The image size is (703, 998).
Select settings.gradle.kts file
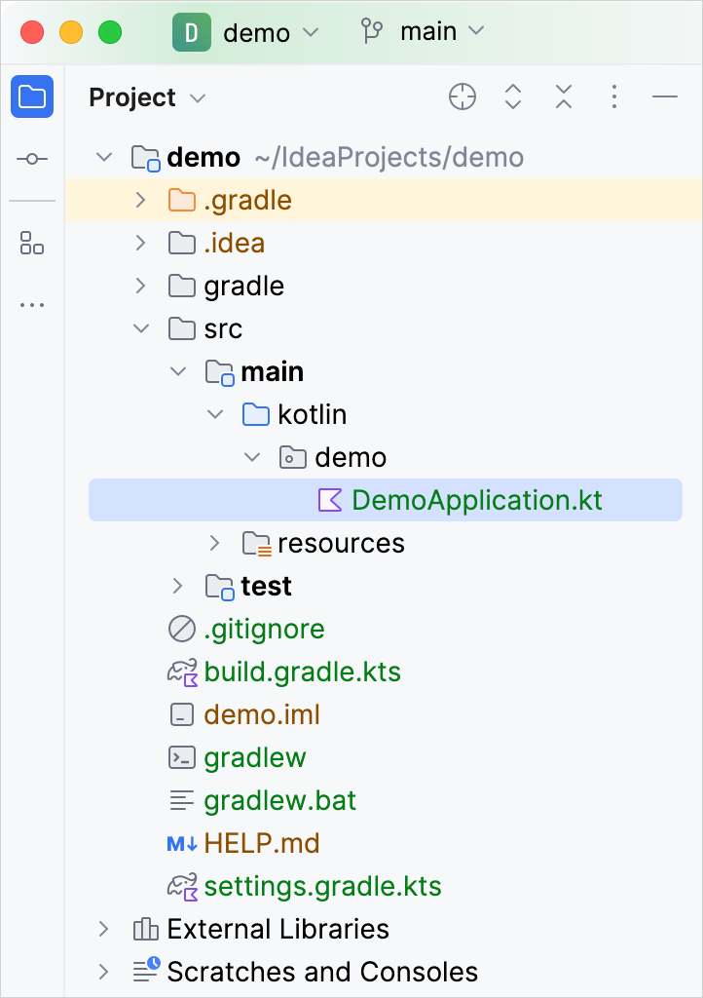coord(322,887)
